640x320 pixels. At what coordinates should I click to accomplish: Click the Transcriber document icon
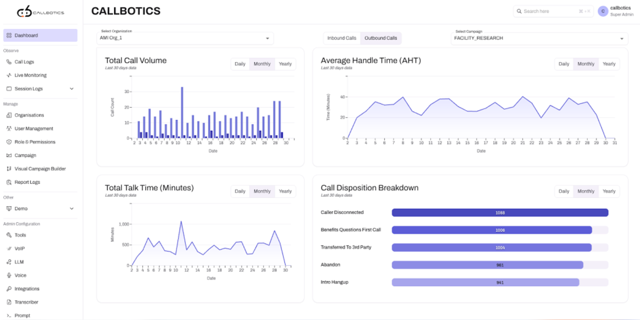[9, 302]
